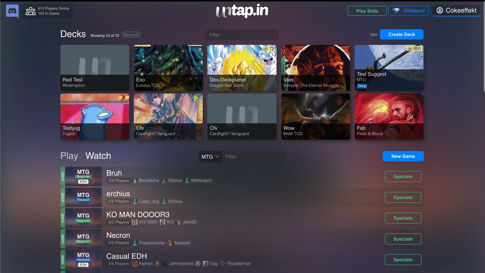Click Show all decks toggle

pos(131,34)
